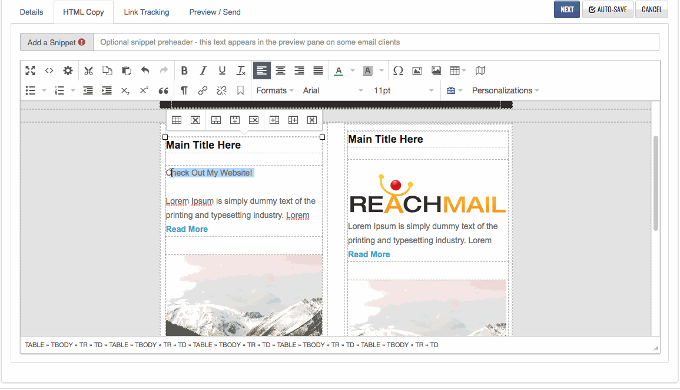680x390 pixels.
Task: Insert special character with Omega icon
Action: pos(398,70)
